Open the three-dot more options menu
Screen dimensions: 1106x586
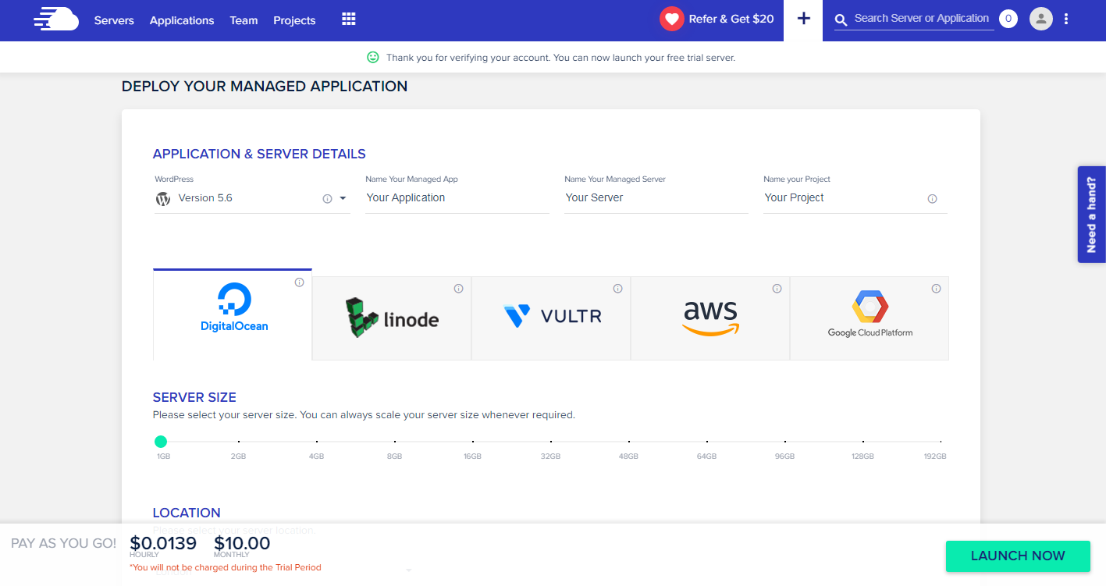[1066, 19]
